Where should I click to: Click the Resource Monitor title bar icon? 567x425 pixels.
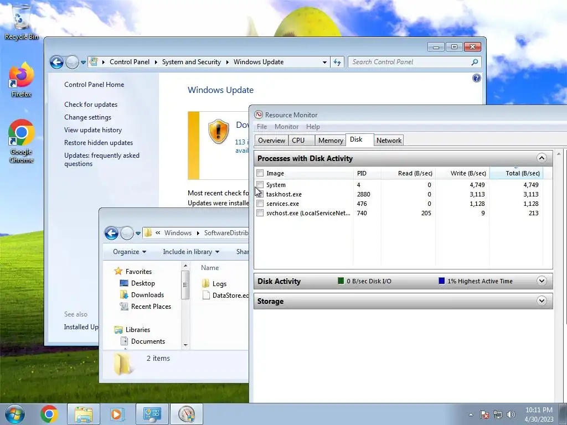(259, 115)
